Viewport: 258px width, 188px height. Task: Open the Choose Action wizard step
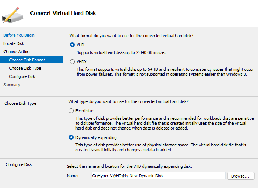click(17, 52)
